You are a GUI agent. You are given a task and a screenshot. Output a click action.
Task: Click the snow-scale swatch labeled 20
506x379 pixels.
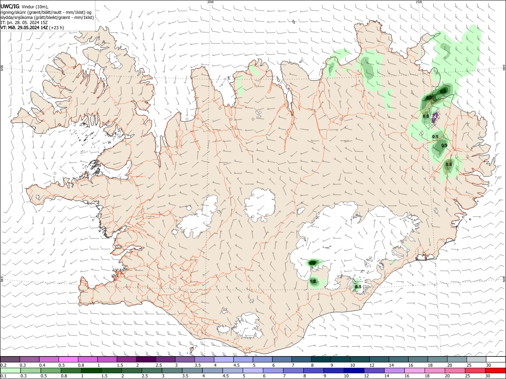click(x=457, y=359)
